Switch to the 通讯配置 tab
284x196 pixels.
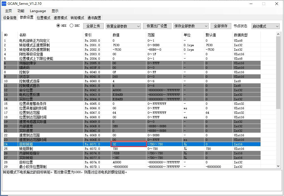(x=94, y=18)
